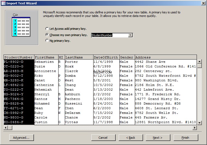Click horizontal scrollbar left arrow
207x145 pixels.
point(5,128)
